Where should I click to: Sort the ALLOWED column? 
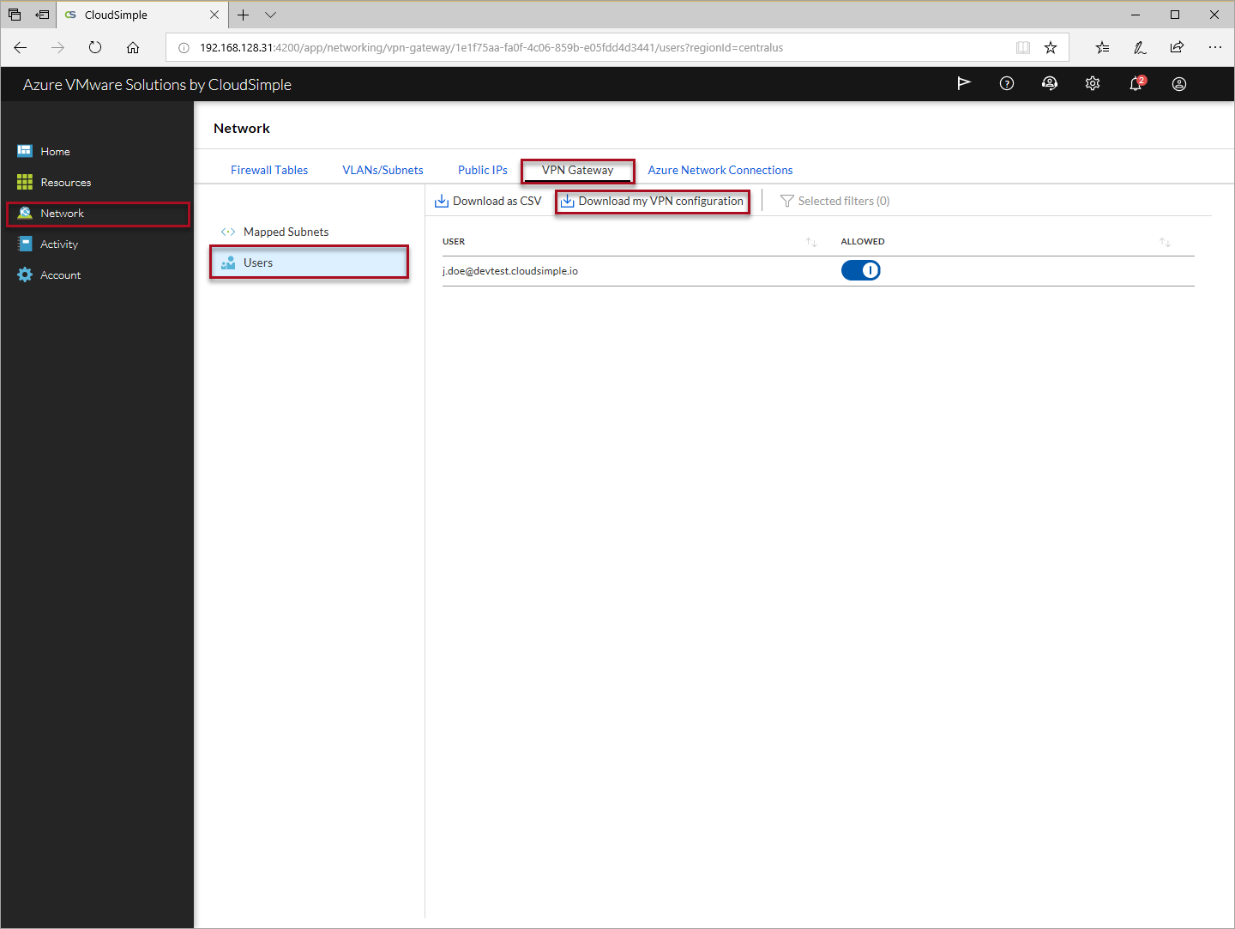click(1165, 241)
